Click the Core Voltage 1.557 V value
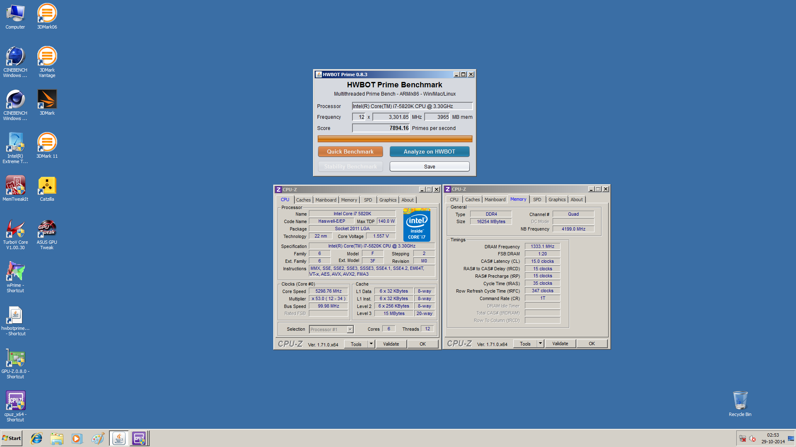The height and width of the screenshot is (447, 796). (x=381, y=236)
